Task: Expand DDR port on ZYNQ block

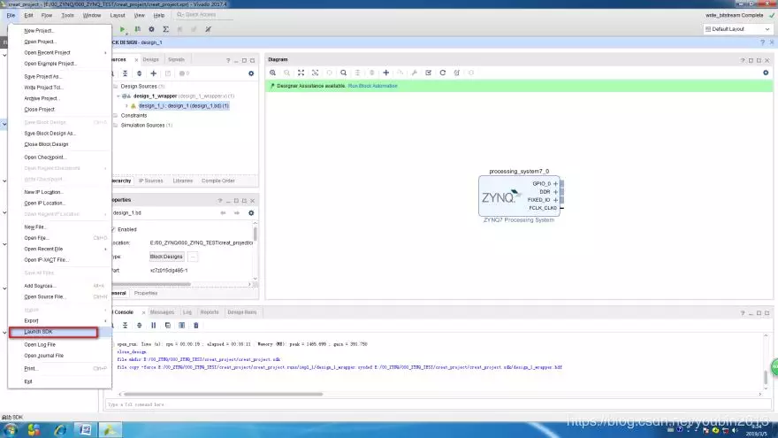Action: point(555,192)
